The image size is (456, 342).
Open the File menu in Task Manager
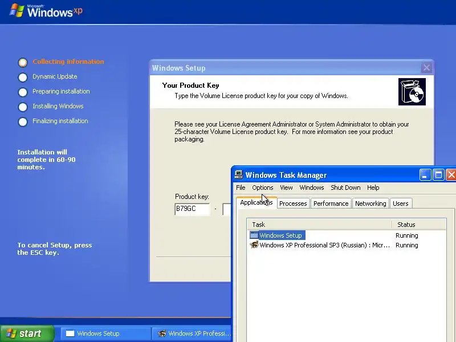point(241,188)
